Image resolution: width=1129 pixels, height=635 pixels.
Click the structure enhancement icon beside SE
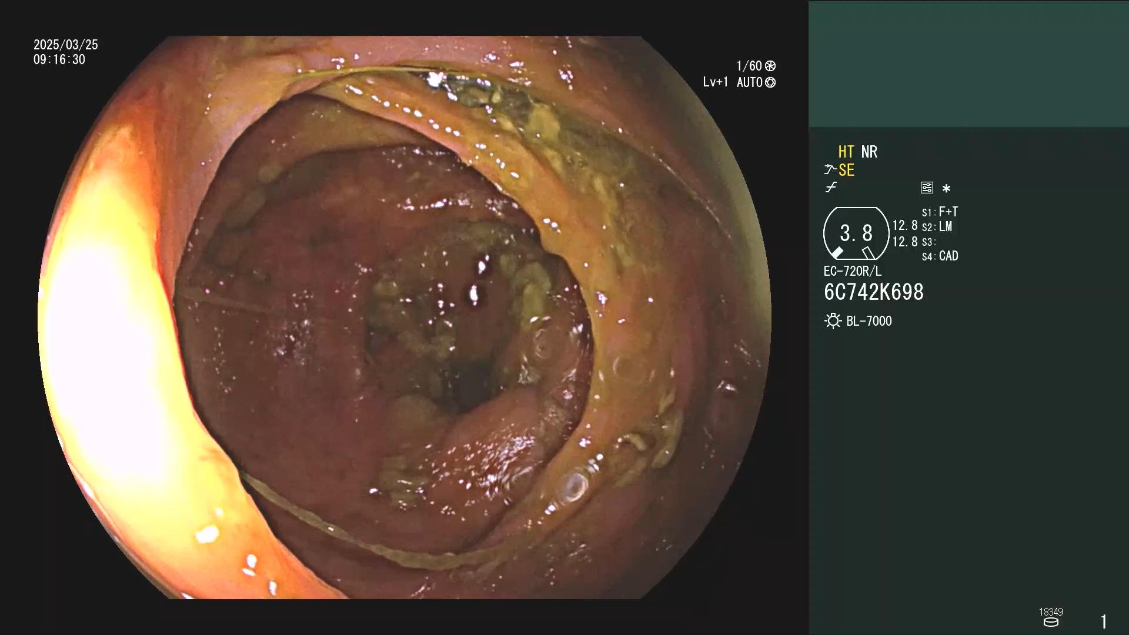pos(830,170)
